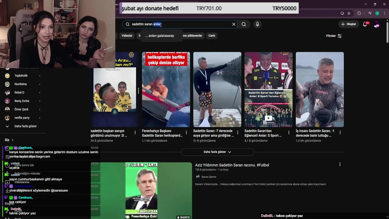Open the kids in Fenerbahçe jerseys short
The image size is (389, 219).
click(115, 89)
